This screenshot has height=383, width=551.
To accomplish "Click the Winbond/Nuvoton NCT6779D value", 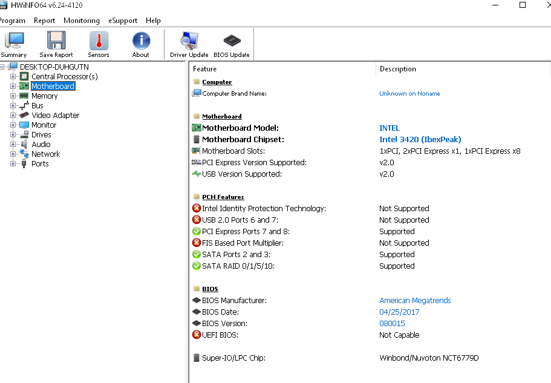I will tap(429, 358).
